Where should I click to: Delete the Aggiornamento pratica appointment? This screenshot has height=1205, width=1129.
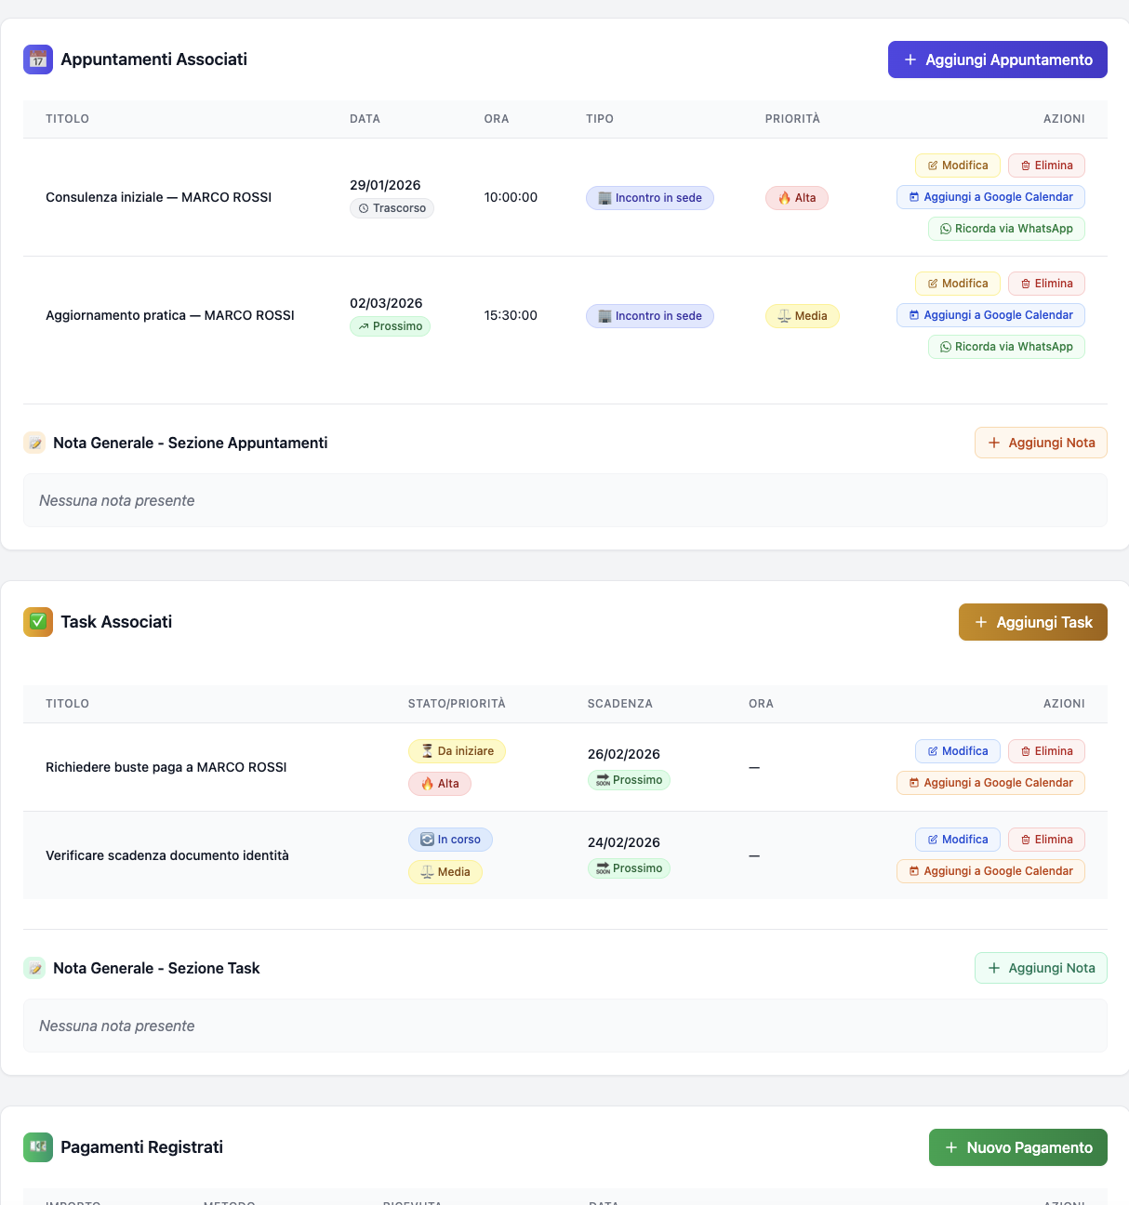[x=1046, y=284]
